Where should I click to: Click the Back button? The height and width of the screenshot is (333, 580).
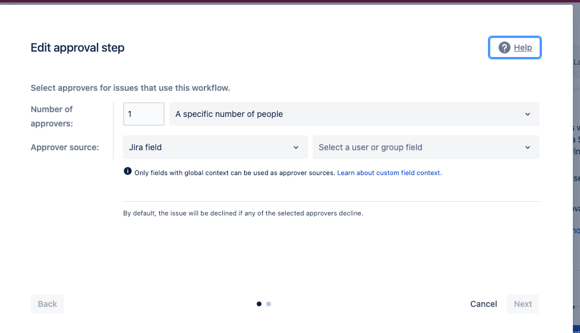(48, 304)
